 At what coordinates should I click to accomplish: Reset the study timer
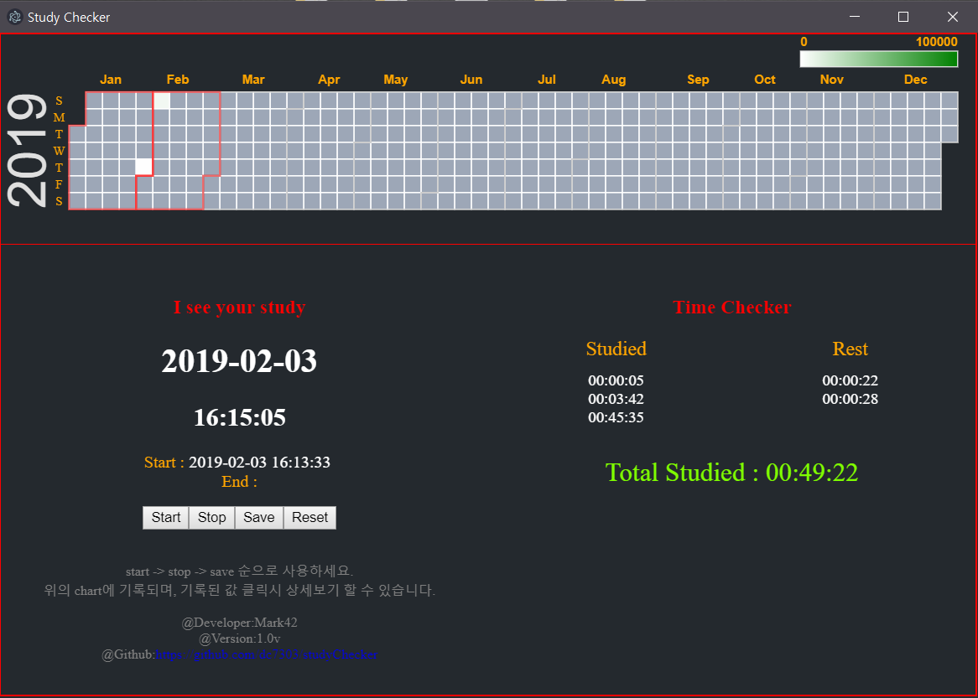[x=310, y=517]
